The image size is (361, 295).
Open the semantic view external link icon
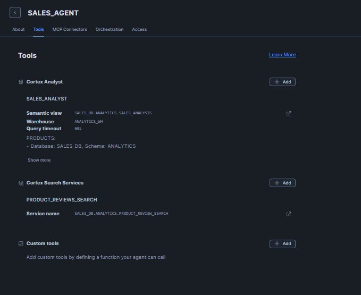tap(289, 113)
